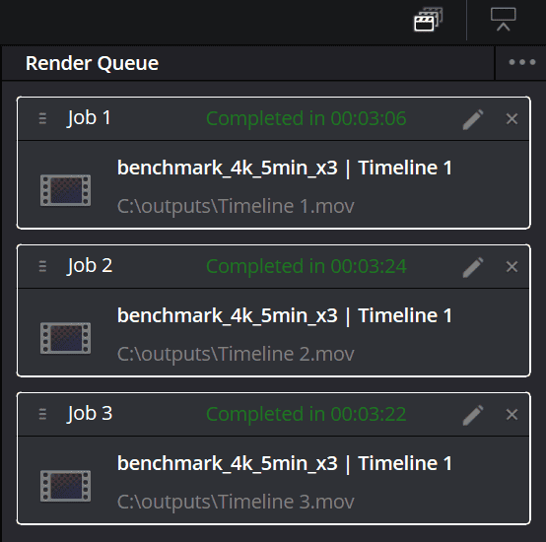Click Job 3 status Completed in 00:03:22
This screenshot has width=546, height=542.
coord(307,414)
